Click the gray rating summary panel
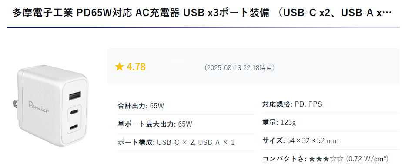Image resolution: width=402 pixels, height=167 pixels. pos(253,66)
